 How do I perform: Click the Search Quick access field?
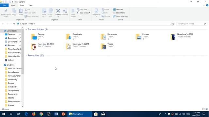192,24
